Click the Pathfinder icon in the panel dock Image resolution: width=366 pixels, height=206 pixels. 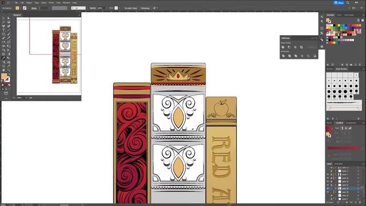click(322, 40)
